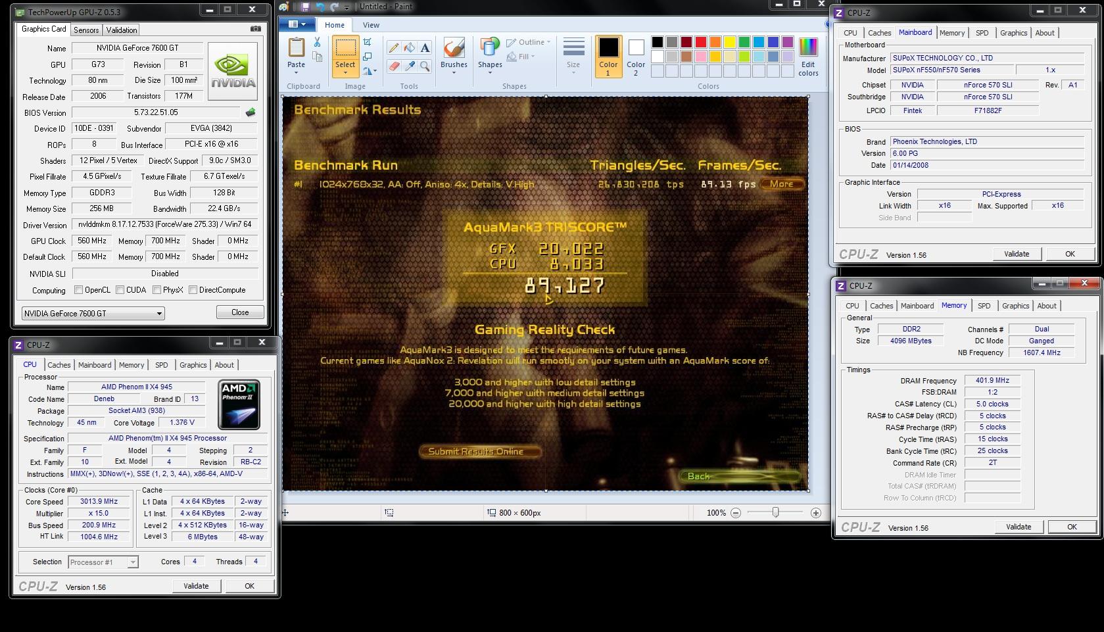Click the AMD Phenom II logo in CPU-Z
This screenshot has height=632, width=1104.
(x=239, y=404)
